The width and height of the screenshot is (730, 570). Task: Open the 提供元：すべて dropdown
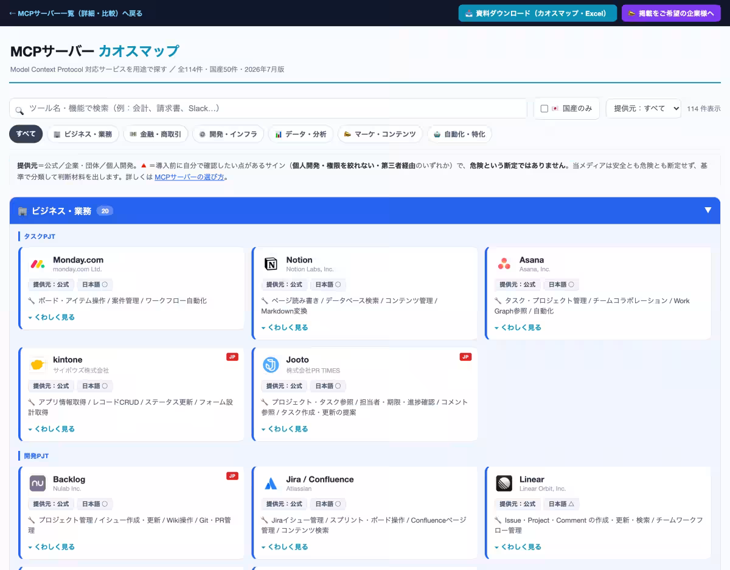point(644,108)
